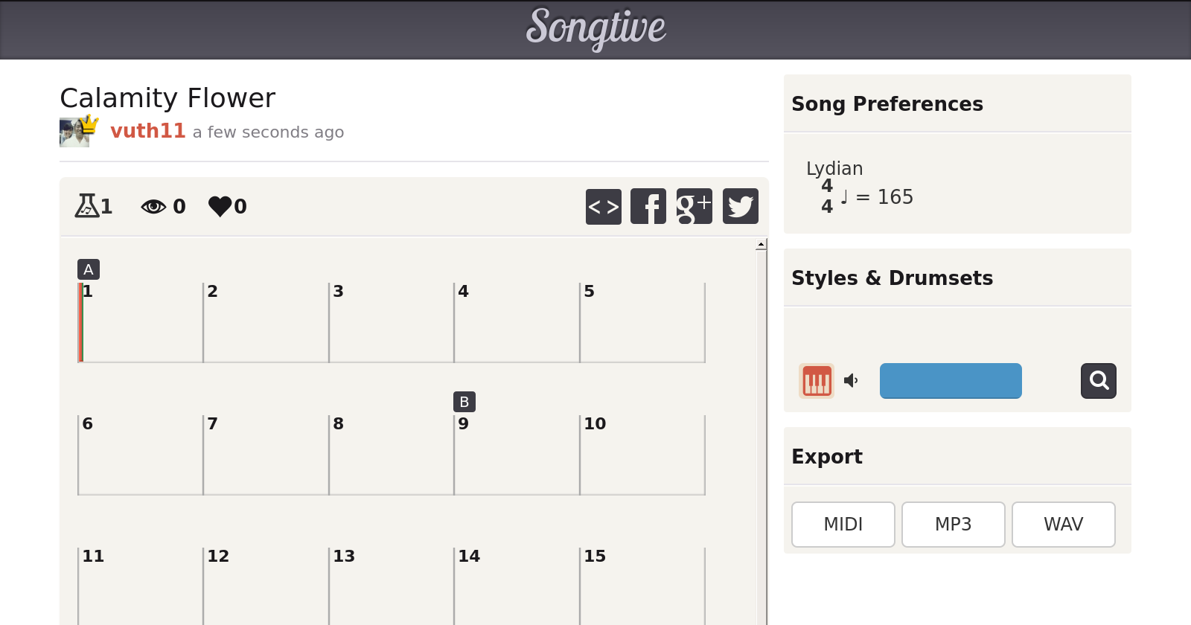Select section marker B
This screenshot has width=1191, height=625.
coord(464,402)
